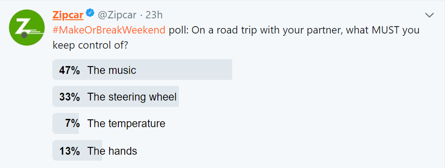This screenshot has width=445, height=168.
Task: Click the white Z letter inside the avatar
Action: tap(22, 27)
